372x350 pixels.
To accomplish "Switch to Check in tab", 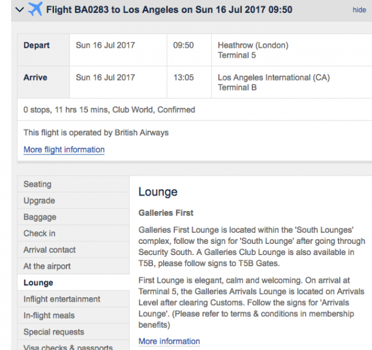I will pos(73,233).
